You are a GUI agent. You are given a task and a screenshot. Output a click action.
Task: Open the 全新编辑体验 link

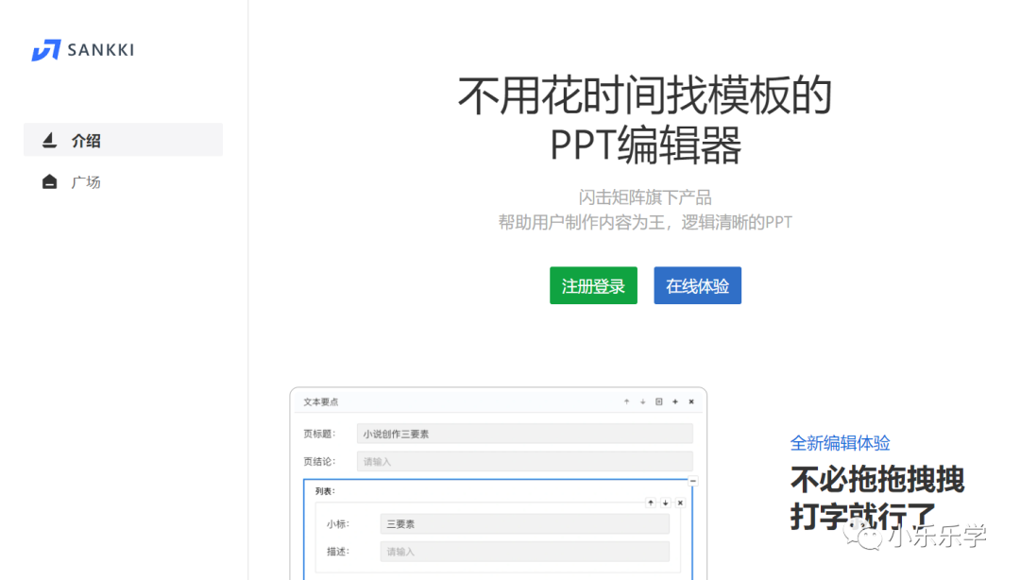tap(840, 442)
